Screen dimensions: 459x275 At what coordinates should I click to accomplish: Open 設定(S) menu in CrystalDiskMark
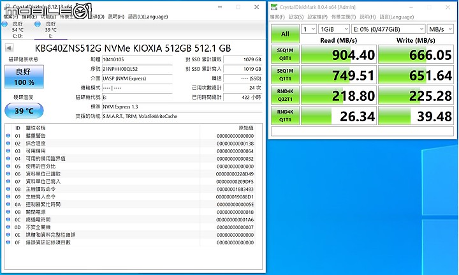tap(296, 17)
